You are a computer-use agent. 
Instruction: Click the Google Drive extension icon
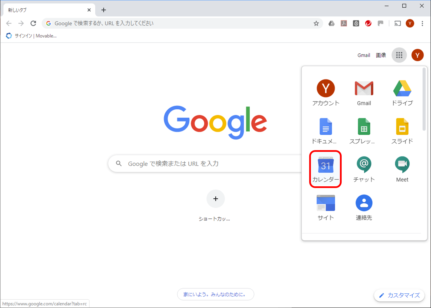[332, 24]
